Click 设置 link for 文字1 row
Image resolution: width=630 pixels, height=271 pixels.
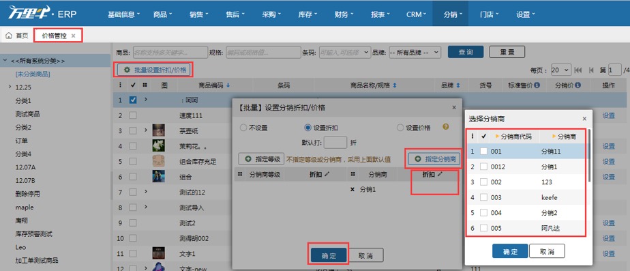[608, 253]
